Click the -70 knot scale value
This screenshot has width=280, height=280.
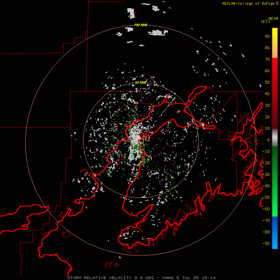[266, 221]
